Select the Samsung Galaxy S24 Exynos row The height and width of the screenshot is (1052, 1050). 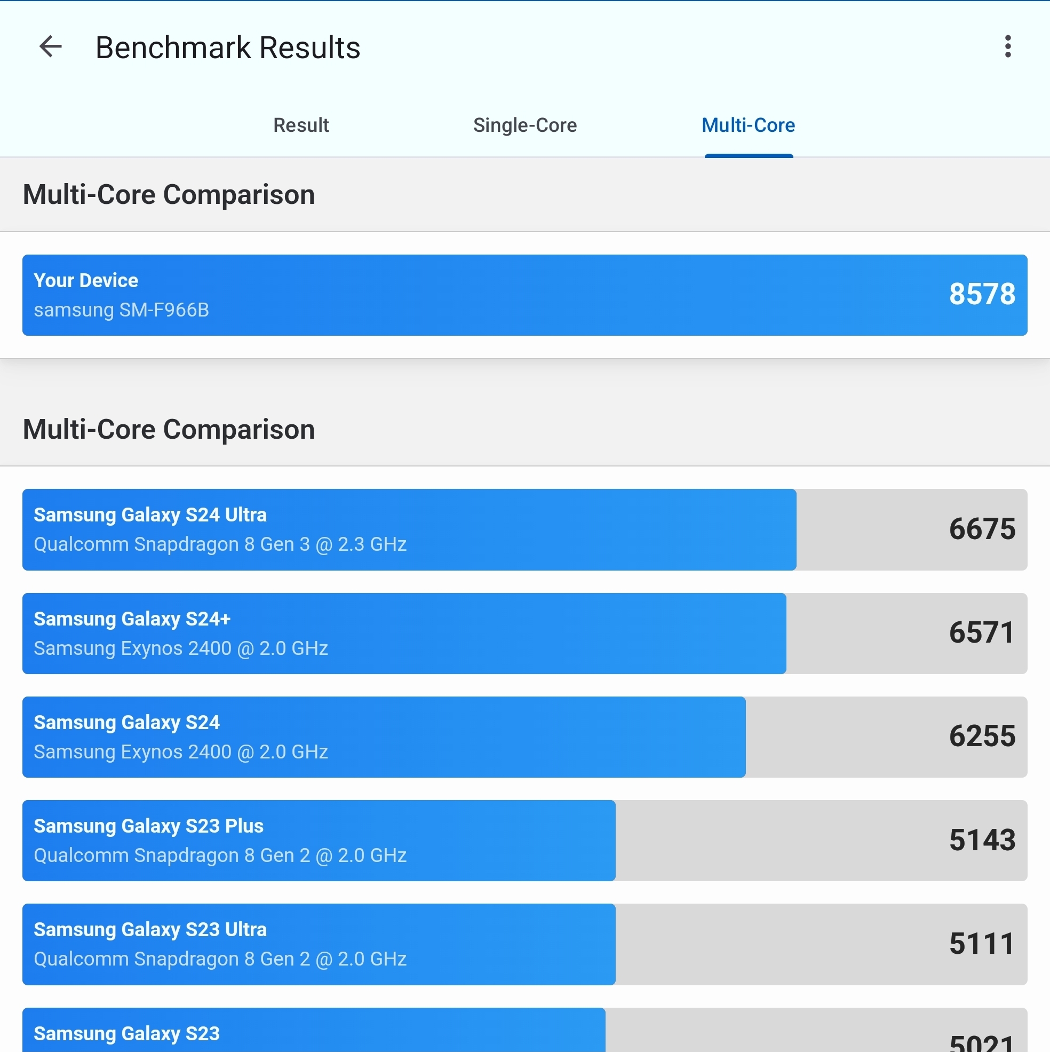pyautogui.click(x=524, y=737)
